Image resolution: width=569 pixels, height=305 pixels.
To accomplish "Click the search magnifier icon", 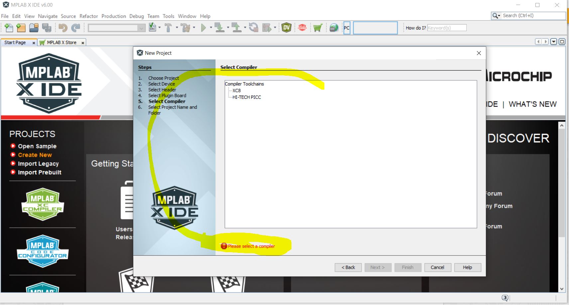I will point(495,16).
